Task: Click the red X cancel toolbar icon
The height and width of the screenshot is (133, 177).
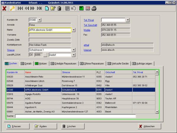Action: [x=4, y=9]
